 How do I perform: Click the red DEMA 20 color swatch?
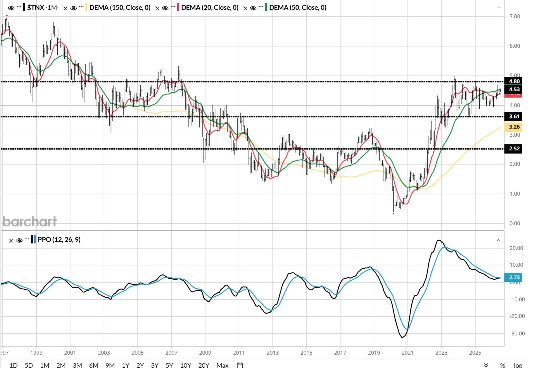pyautogui.click(x=178, y=8)
